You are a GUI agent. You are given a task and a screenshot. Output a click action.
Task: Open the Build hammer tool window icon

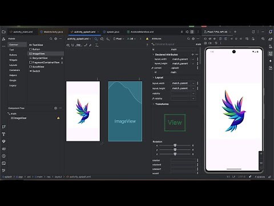pos(3,134)
